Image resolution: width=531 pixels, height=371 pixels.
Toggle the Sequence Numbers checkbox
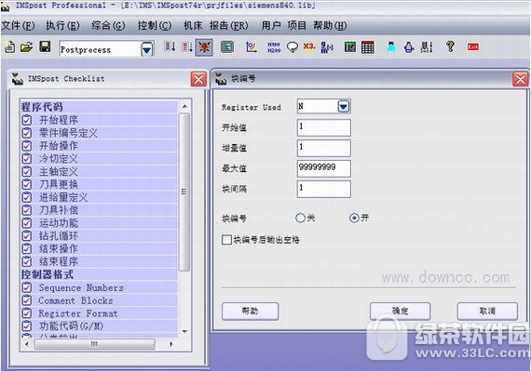27,287
